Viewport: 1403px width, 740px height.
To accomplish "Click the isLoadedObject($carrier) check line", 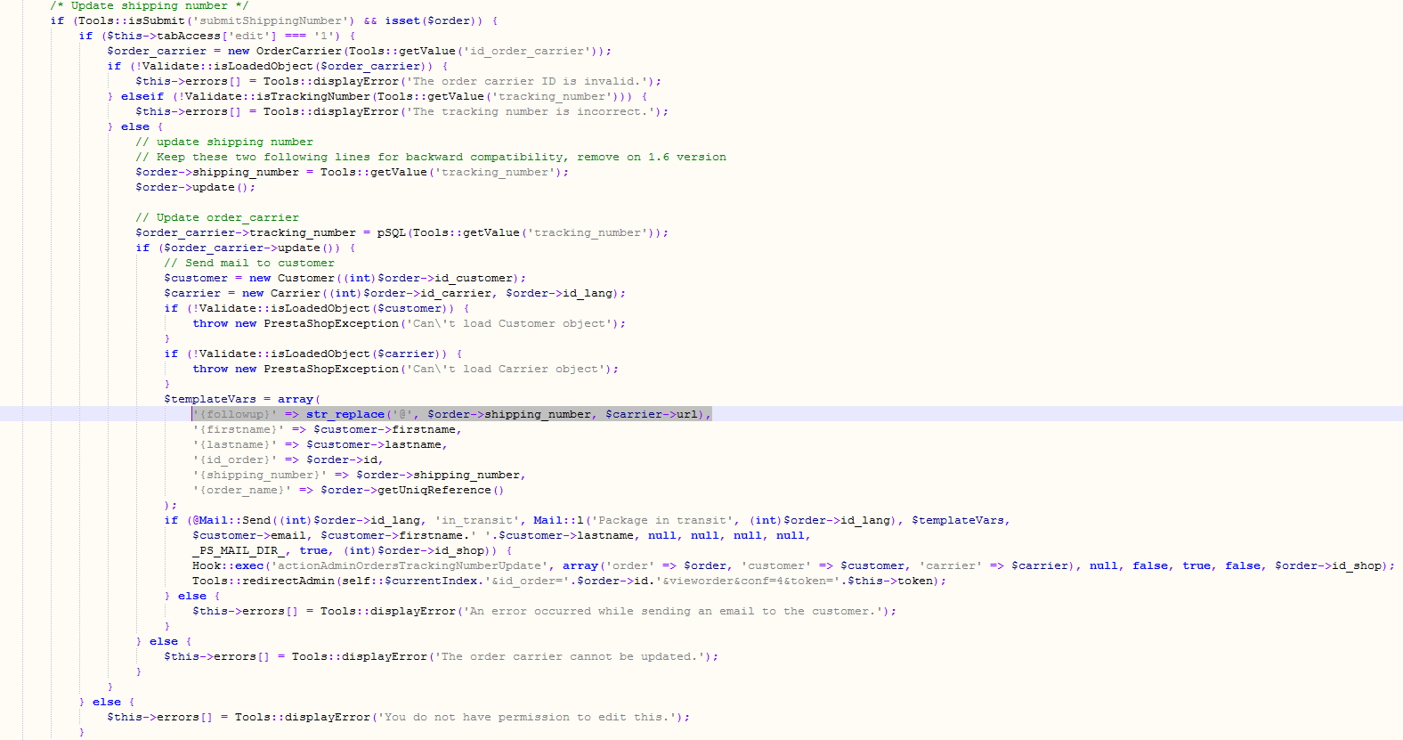I will click(x=313, y=354).
